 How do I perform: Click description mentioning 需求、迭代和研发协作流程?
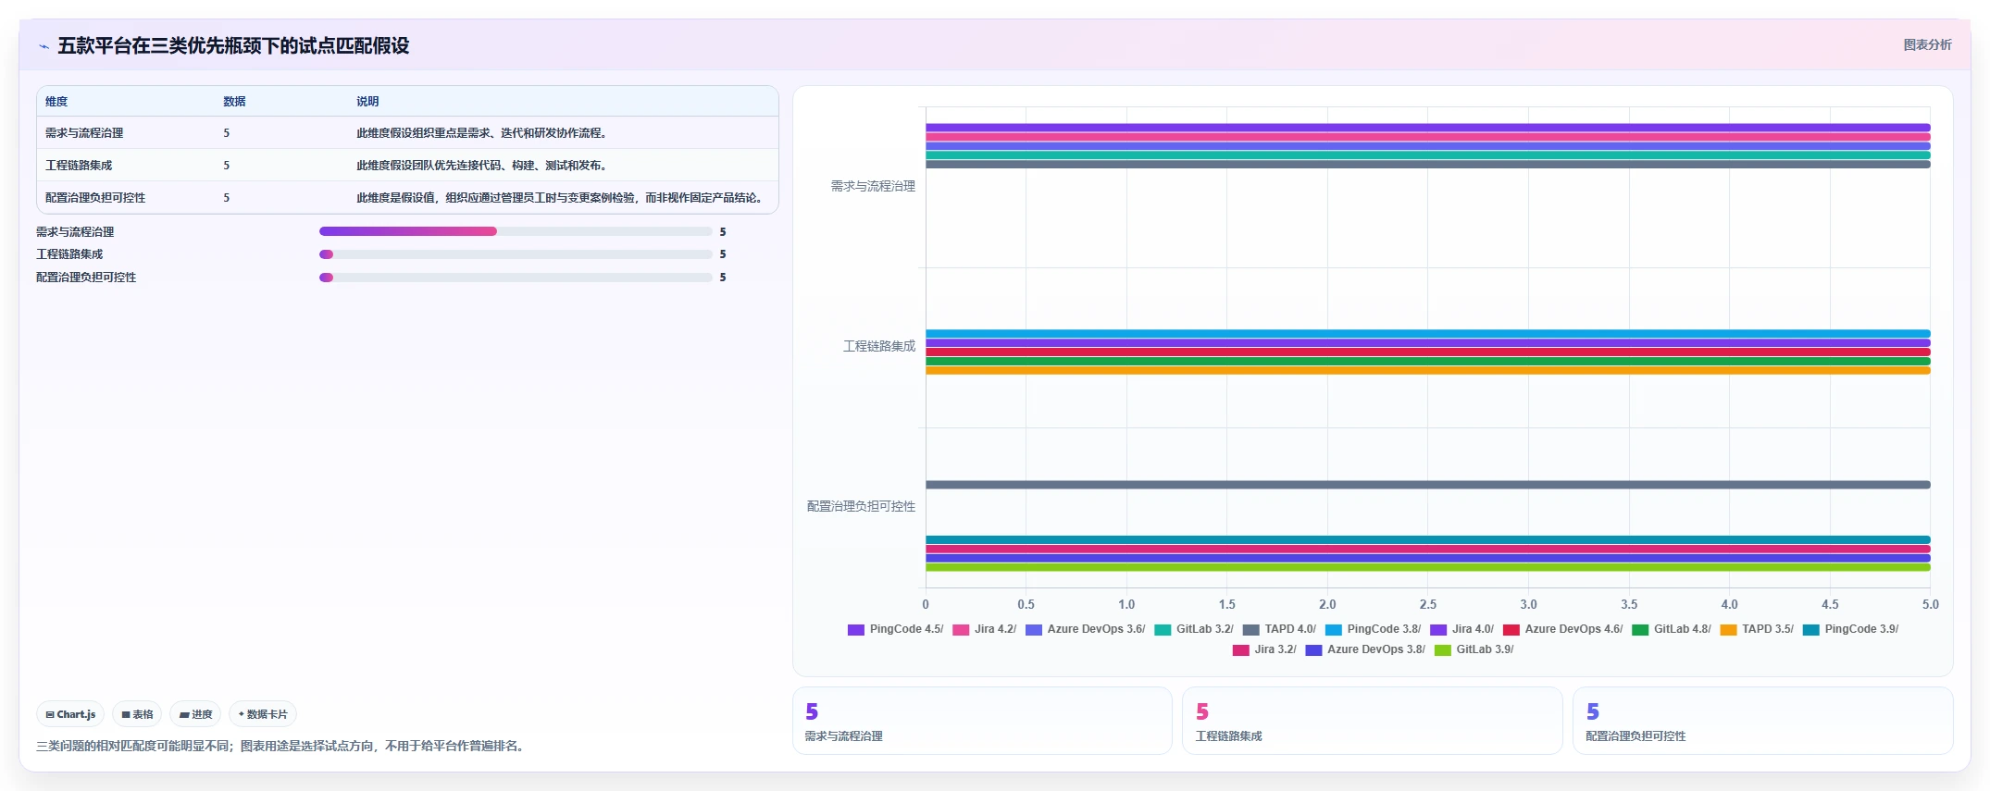pos(481,133)
